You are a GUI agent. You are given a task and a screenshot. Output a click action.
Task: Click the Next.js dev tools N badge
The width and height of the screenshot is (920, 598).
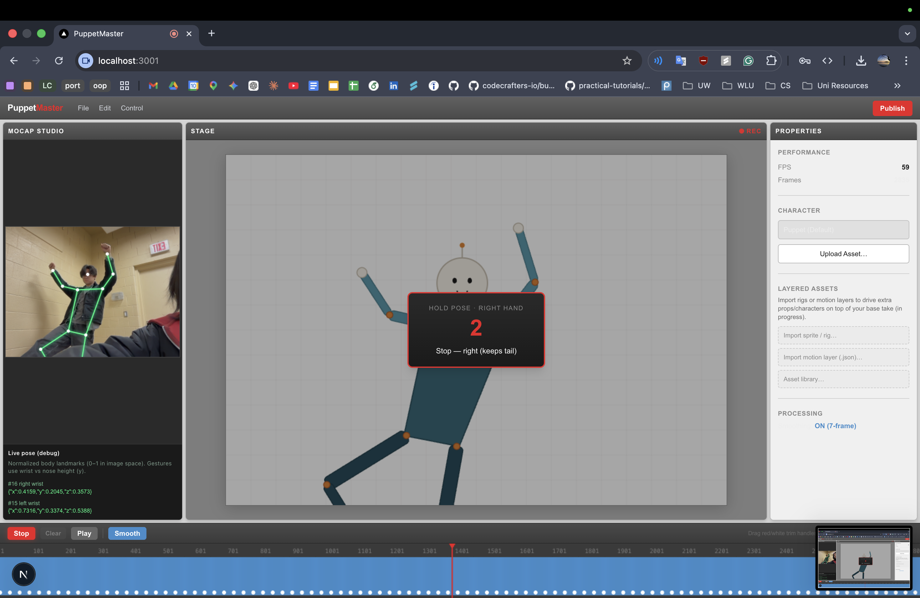click(x=23, y=574)
